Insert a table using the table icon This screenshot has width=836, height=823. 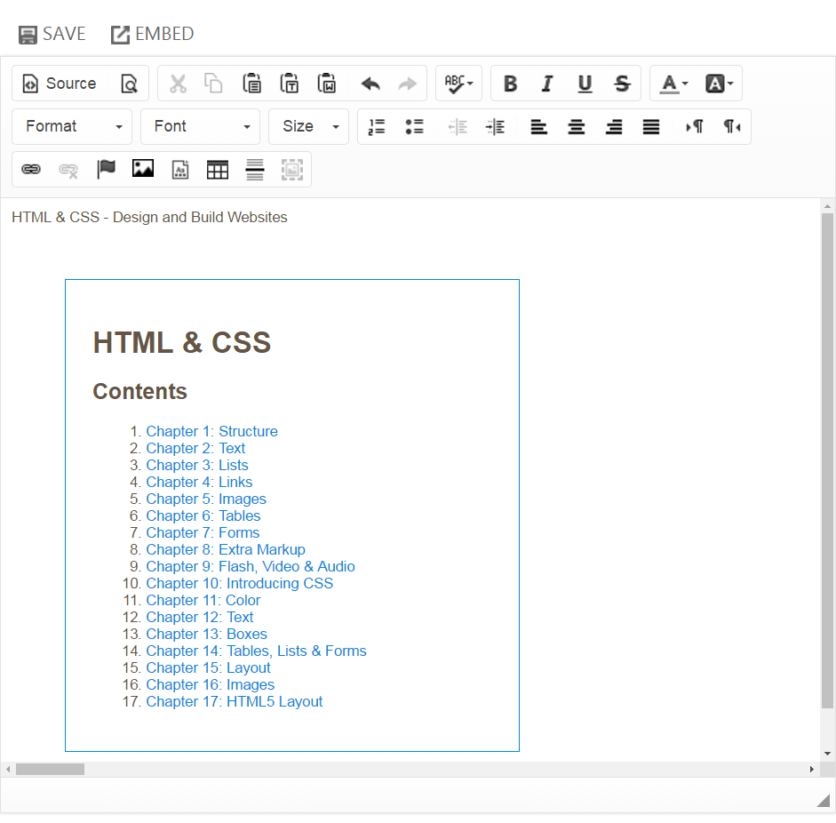click(x=218, y=170)
